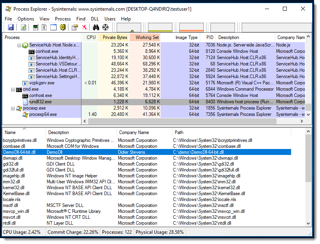
Task: Click the red X Kill Process icon
Action: pos(84,27)
